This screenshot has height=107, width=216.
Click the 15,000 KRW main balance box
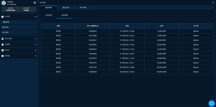point(10,9)
